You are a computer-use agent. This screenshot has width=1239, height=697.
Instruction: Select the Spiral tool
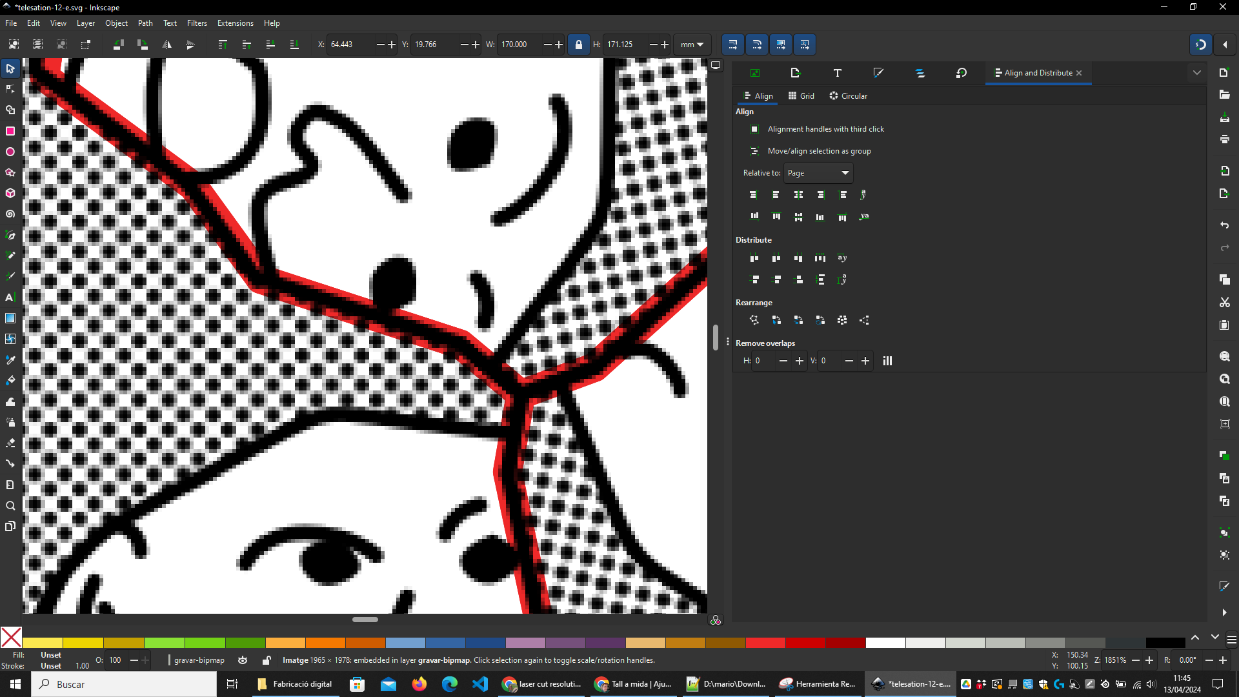point(10,214)
